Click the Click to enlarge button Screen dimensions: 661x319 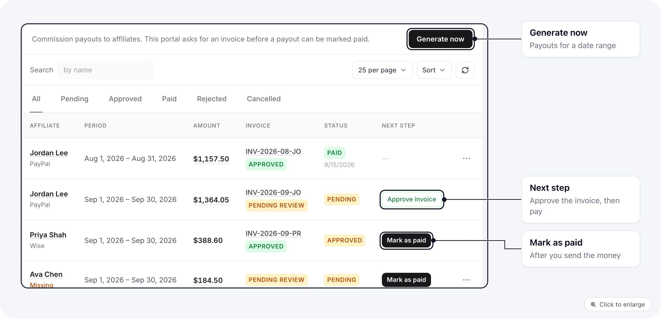pos(618,305)
